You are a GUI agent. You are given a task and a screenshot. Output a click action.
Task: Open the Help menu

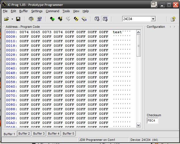[x=86, y=11]
